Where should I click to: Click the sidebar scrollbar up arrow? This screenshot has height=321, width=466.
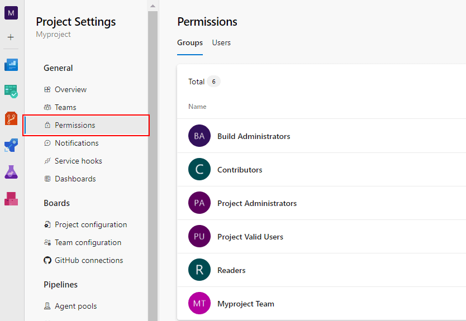153,5
